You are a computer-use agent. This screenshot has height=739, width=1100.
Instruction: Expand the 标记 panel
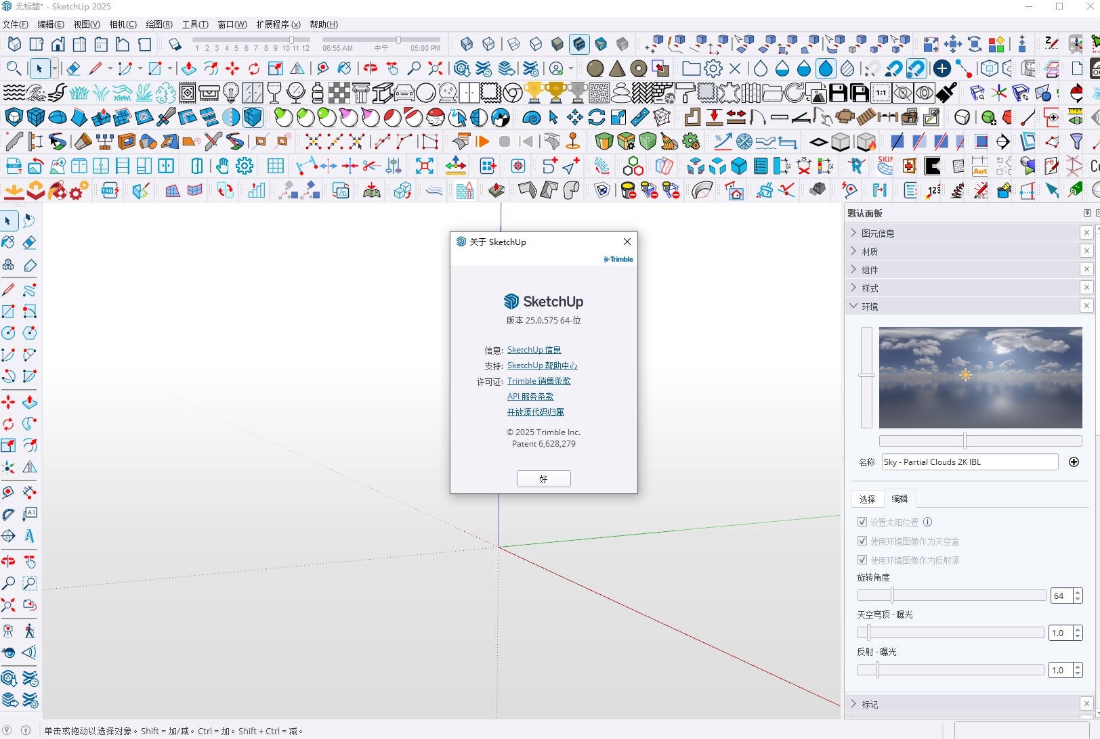point(963,704)
